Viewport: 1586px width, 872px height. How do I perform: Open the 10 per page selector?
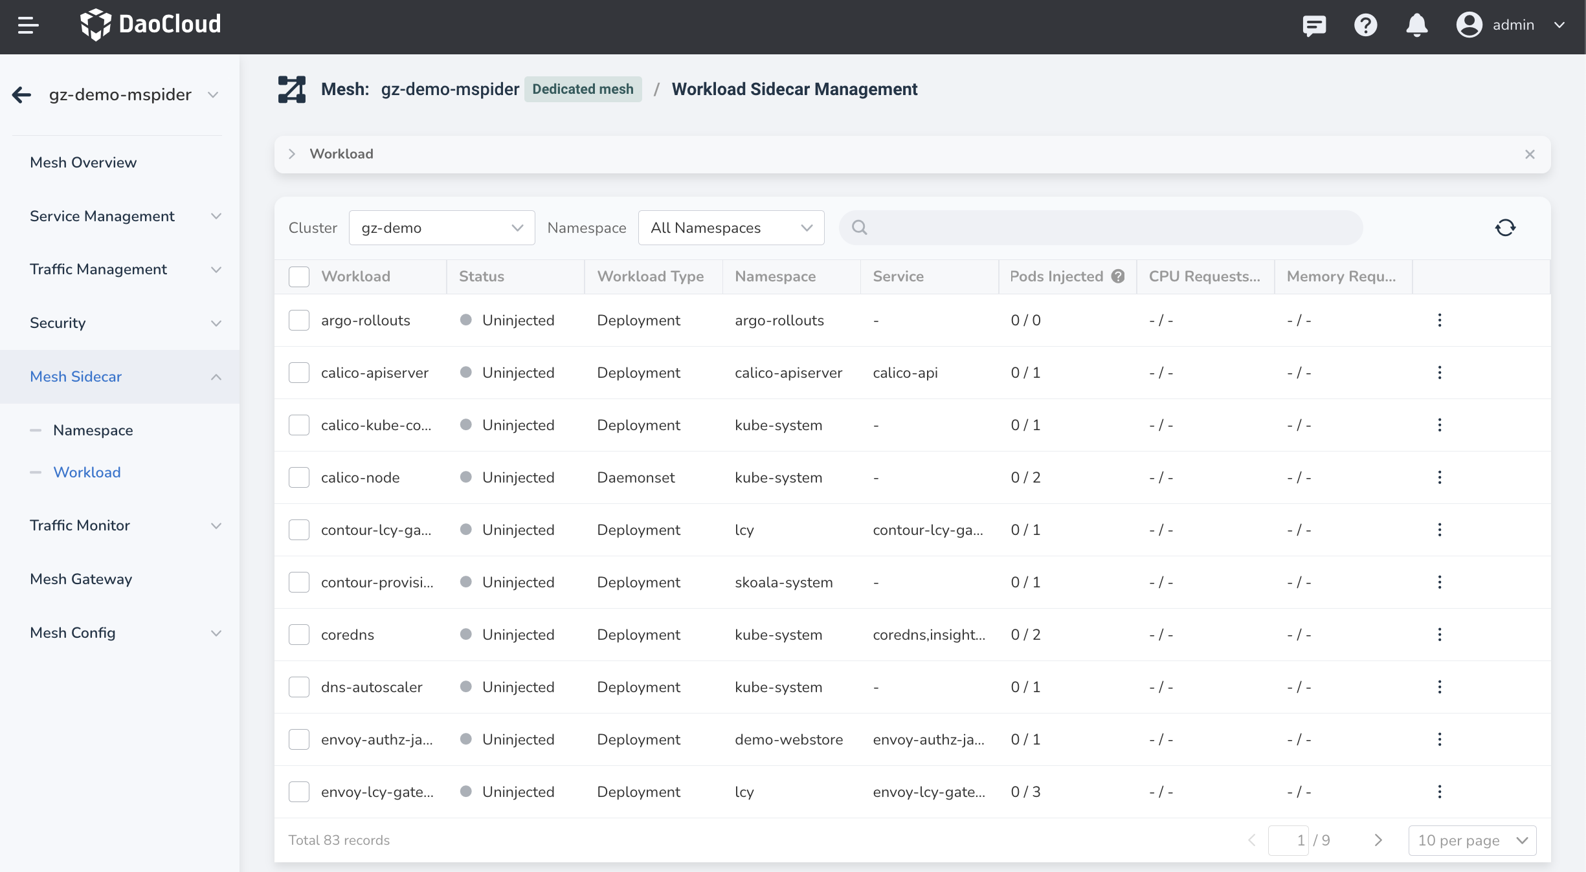1472,840
